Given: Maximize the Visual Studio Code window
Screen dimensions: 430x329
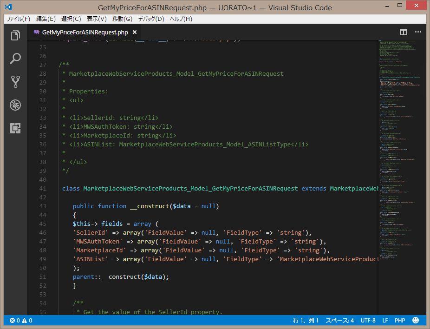Looking at the screenshot, I should tap(400, 6).
